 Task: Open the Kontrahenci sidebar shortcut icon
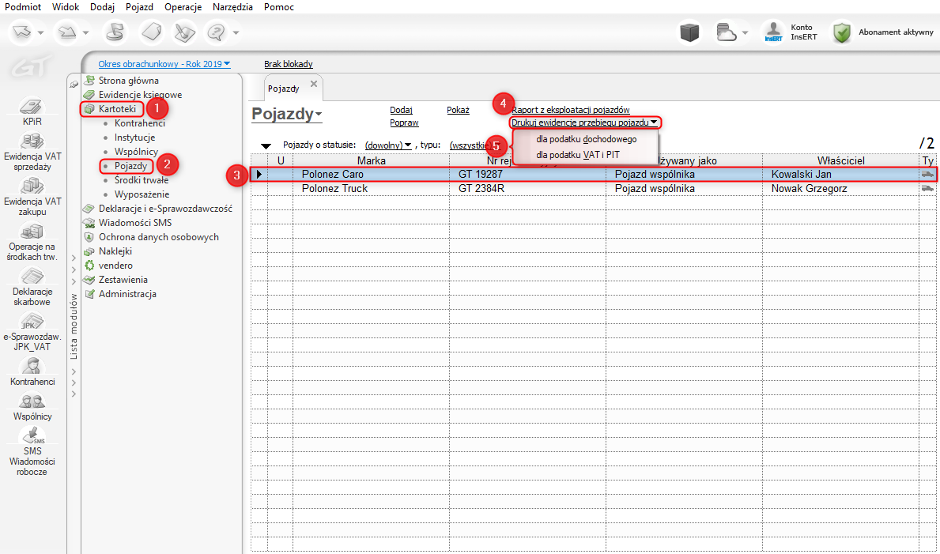click(x=32, y=367)
